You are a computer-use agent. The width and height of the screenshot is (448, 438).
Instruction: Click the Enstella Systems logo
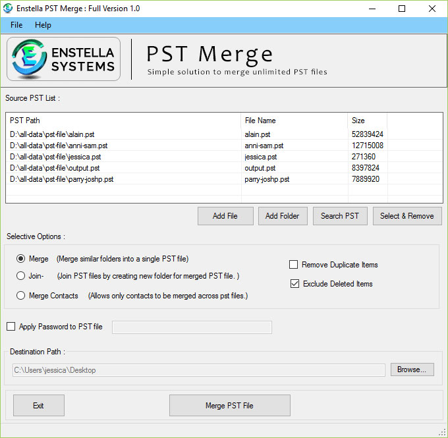63,59
